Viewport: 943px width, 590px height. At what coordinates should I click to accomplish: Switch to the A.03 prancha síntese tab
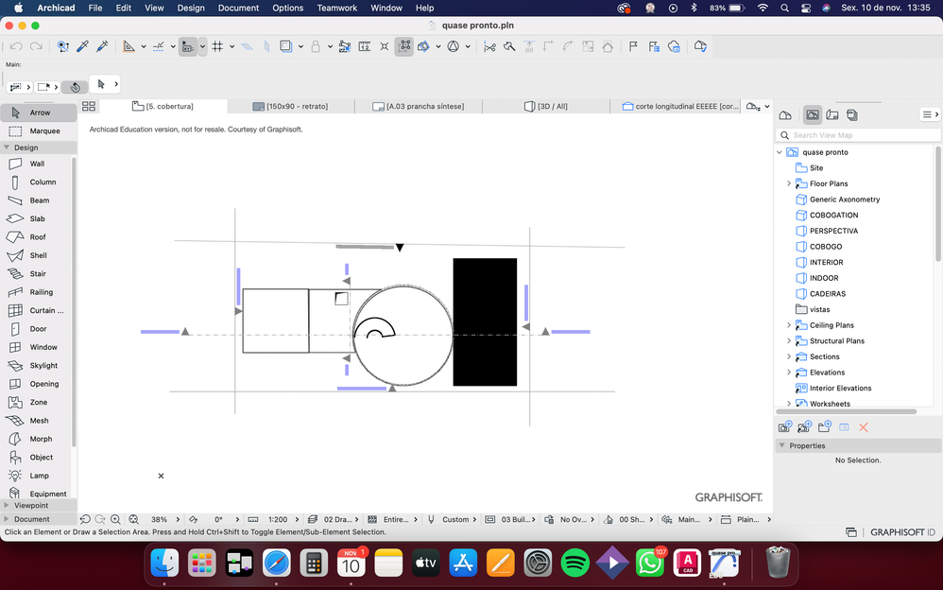tap(419, 106)
